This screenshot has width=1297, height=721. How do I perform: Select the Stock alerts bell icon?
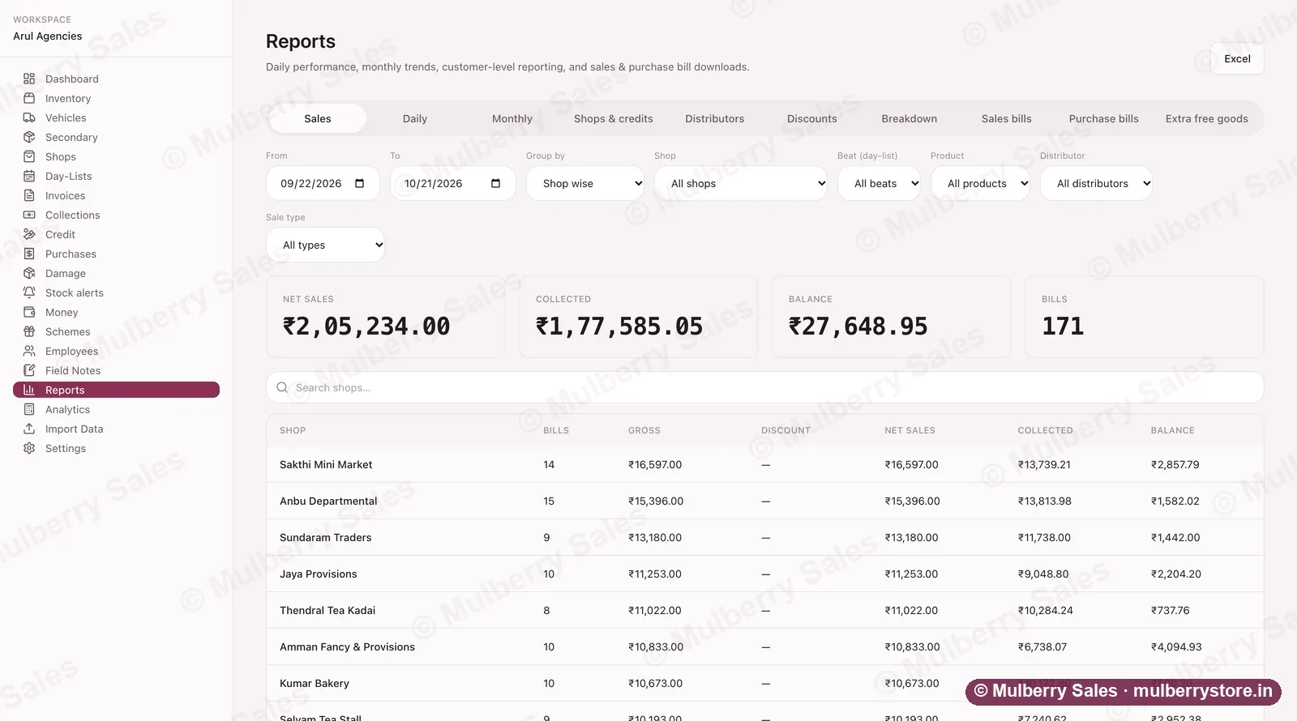[x=29, y=292]
